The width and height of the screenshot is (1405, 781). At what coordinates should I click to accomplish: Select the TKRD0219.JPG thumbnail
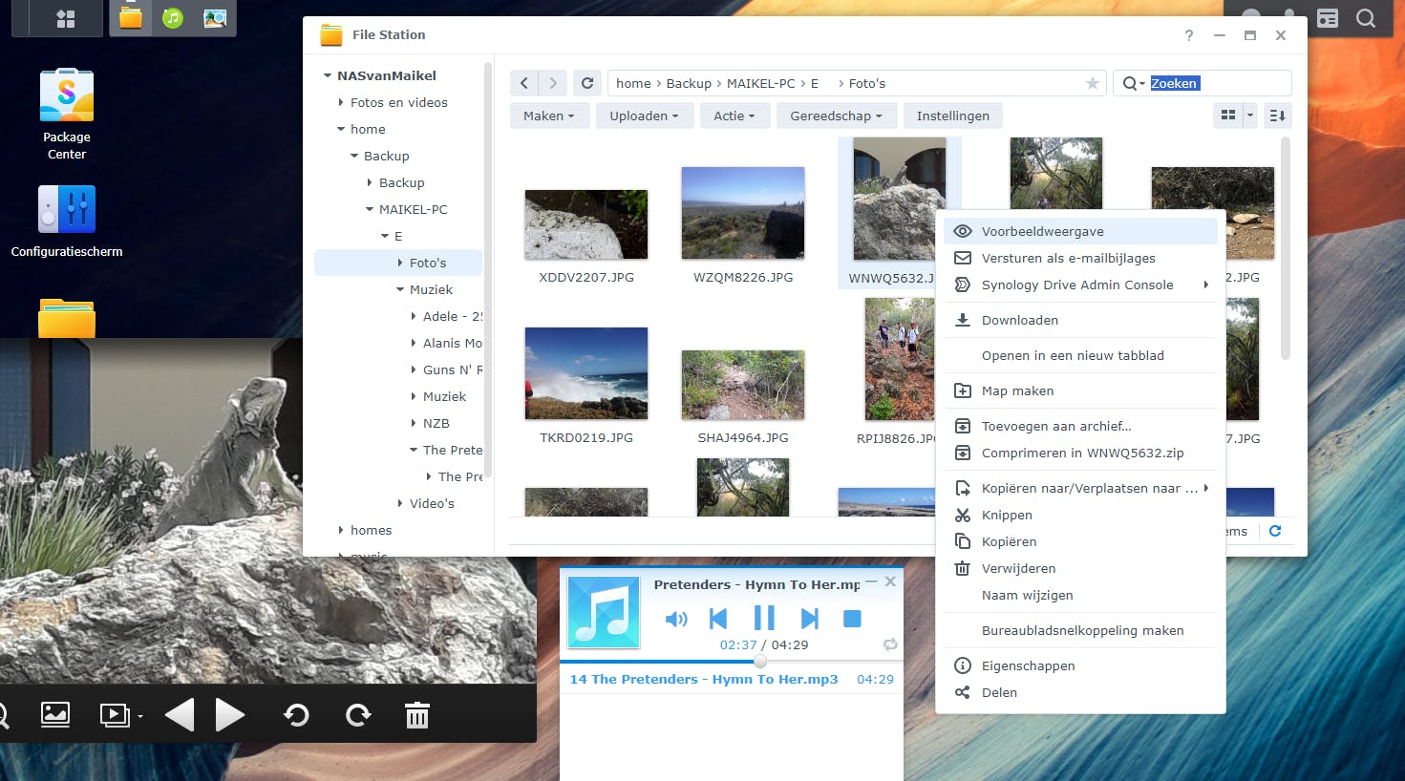[x=586, y=373]
